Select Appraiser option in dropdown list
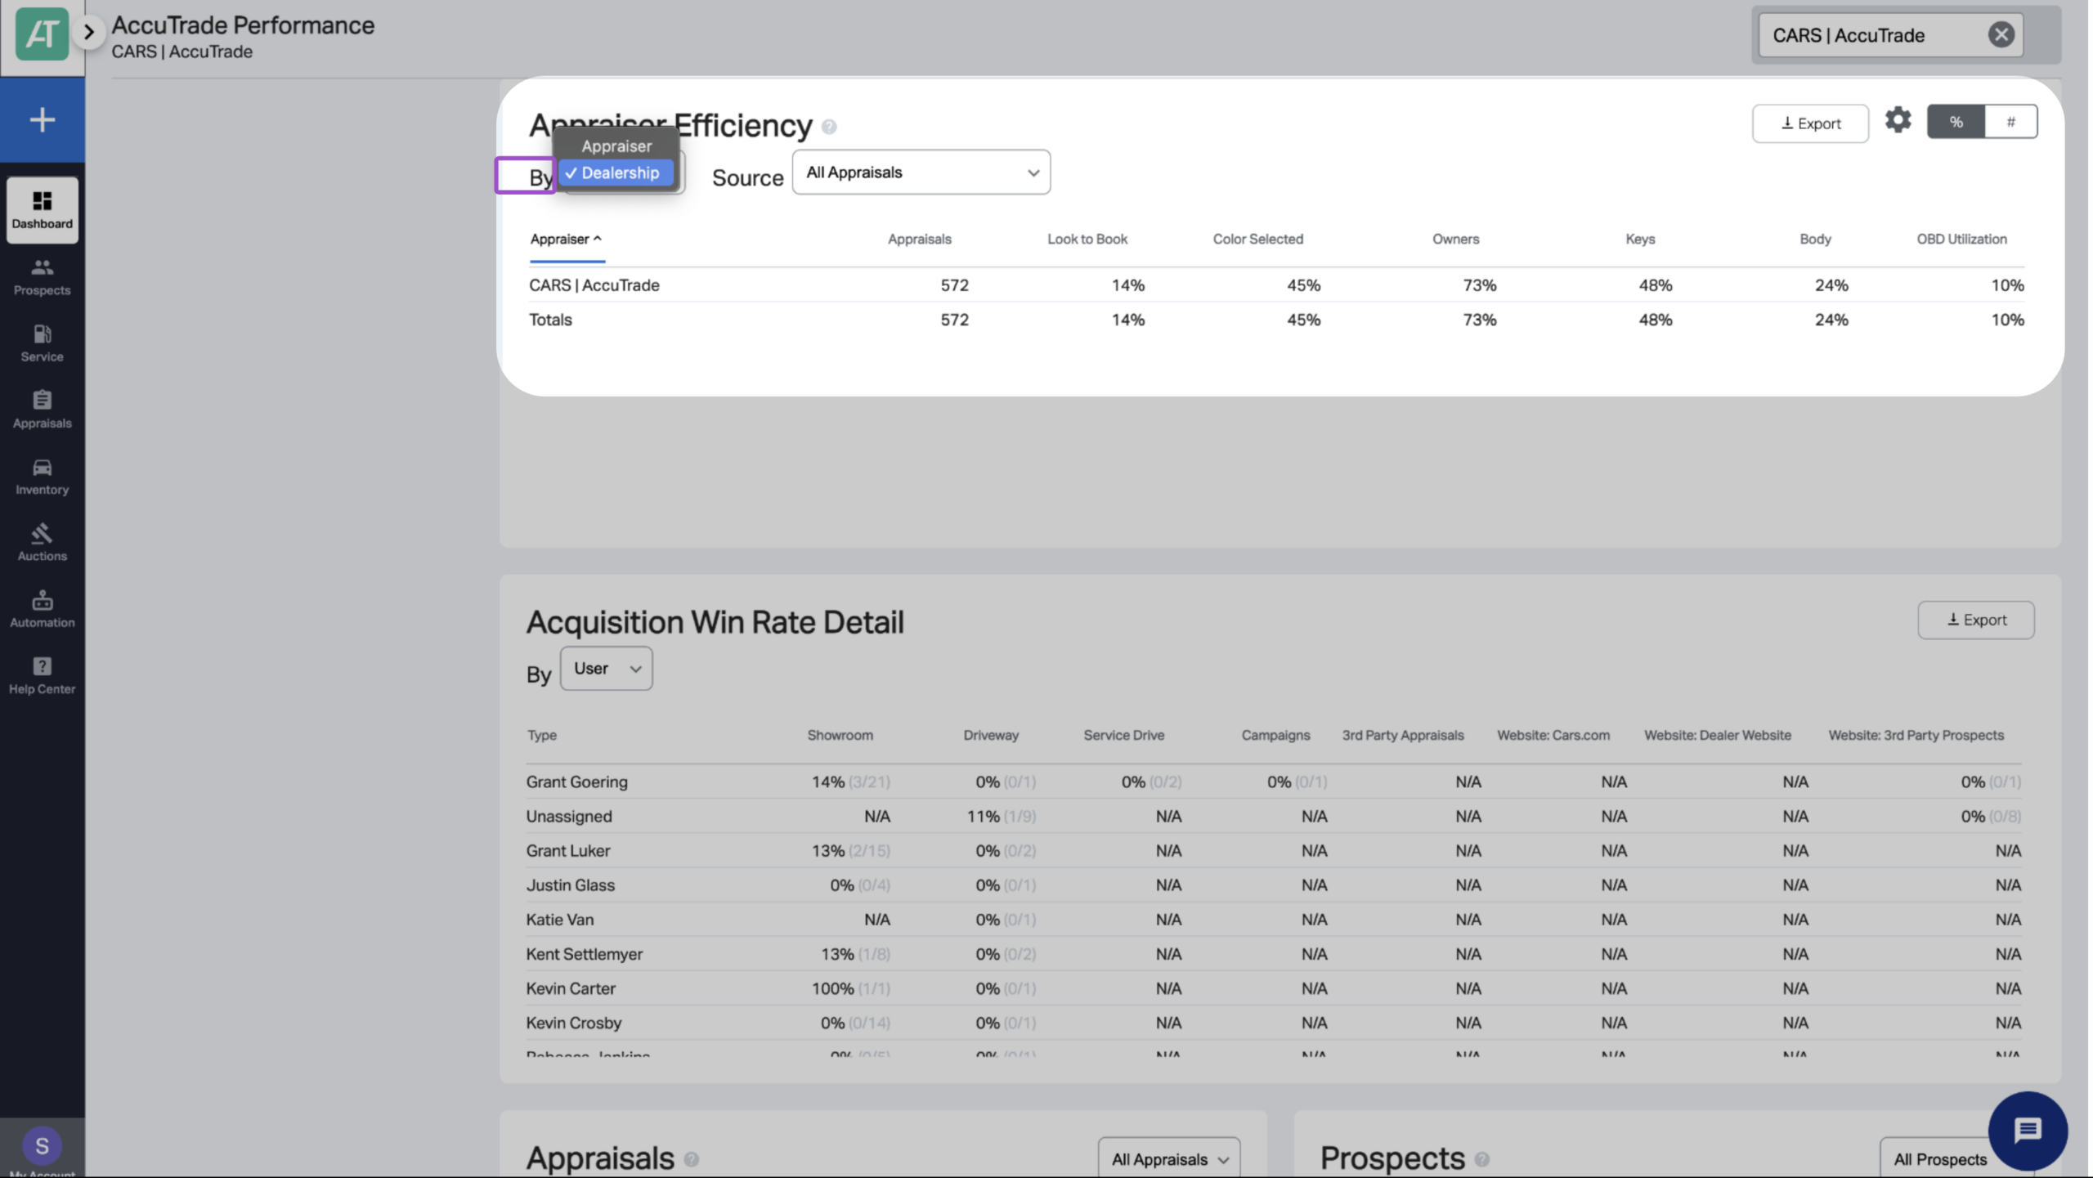The height and width of the screenshot is (1178, 2093). tap(616, 146)
